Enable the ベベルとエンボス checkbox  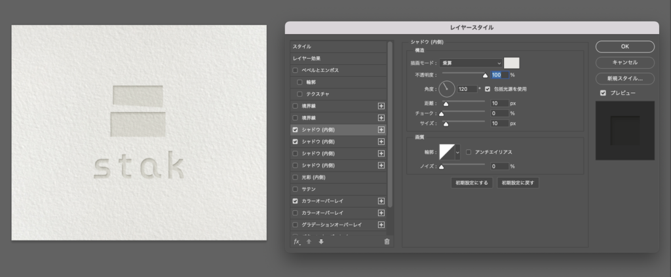pos(296,70)
